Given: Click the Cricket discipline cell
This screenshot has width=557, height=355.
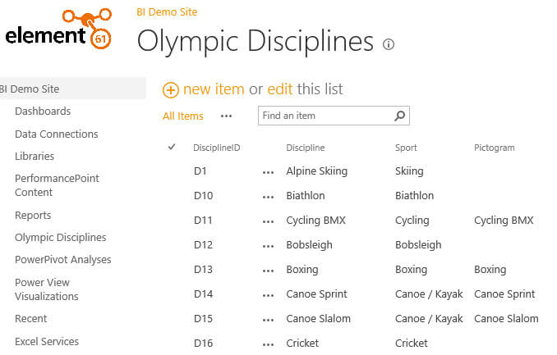Looking at the screenshot, I should (x=302, y=343).
